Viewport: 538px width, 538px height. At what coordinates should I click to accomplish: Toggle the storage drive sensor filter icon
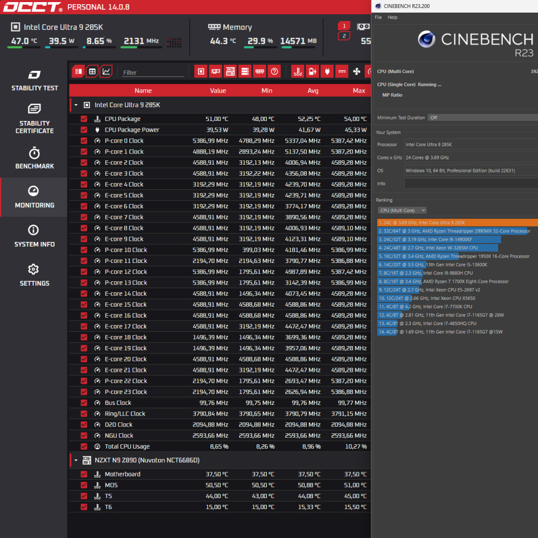[x=245, y=72]
